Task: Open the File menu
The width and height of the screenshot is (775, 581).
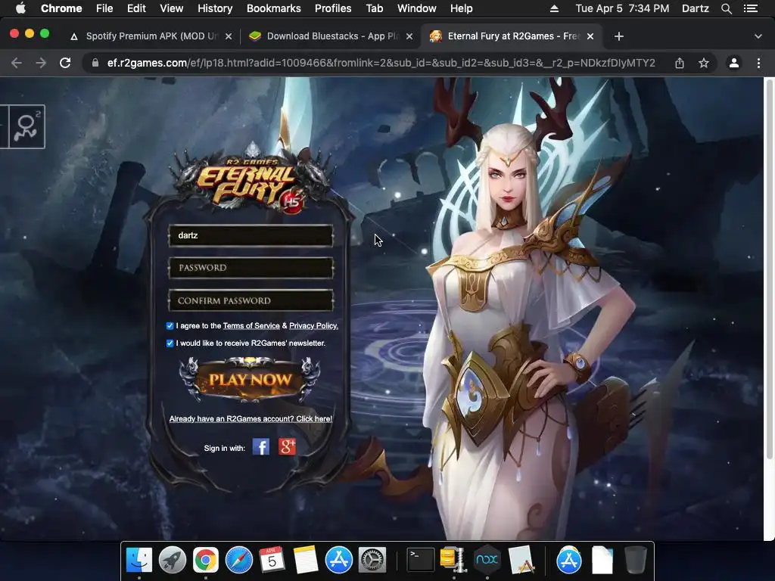Action: click(104, 8)
